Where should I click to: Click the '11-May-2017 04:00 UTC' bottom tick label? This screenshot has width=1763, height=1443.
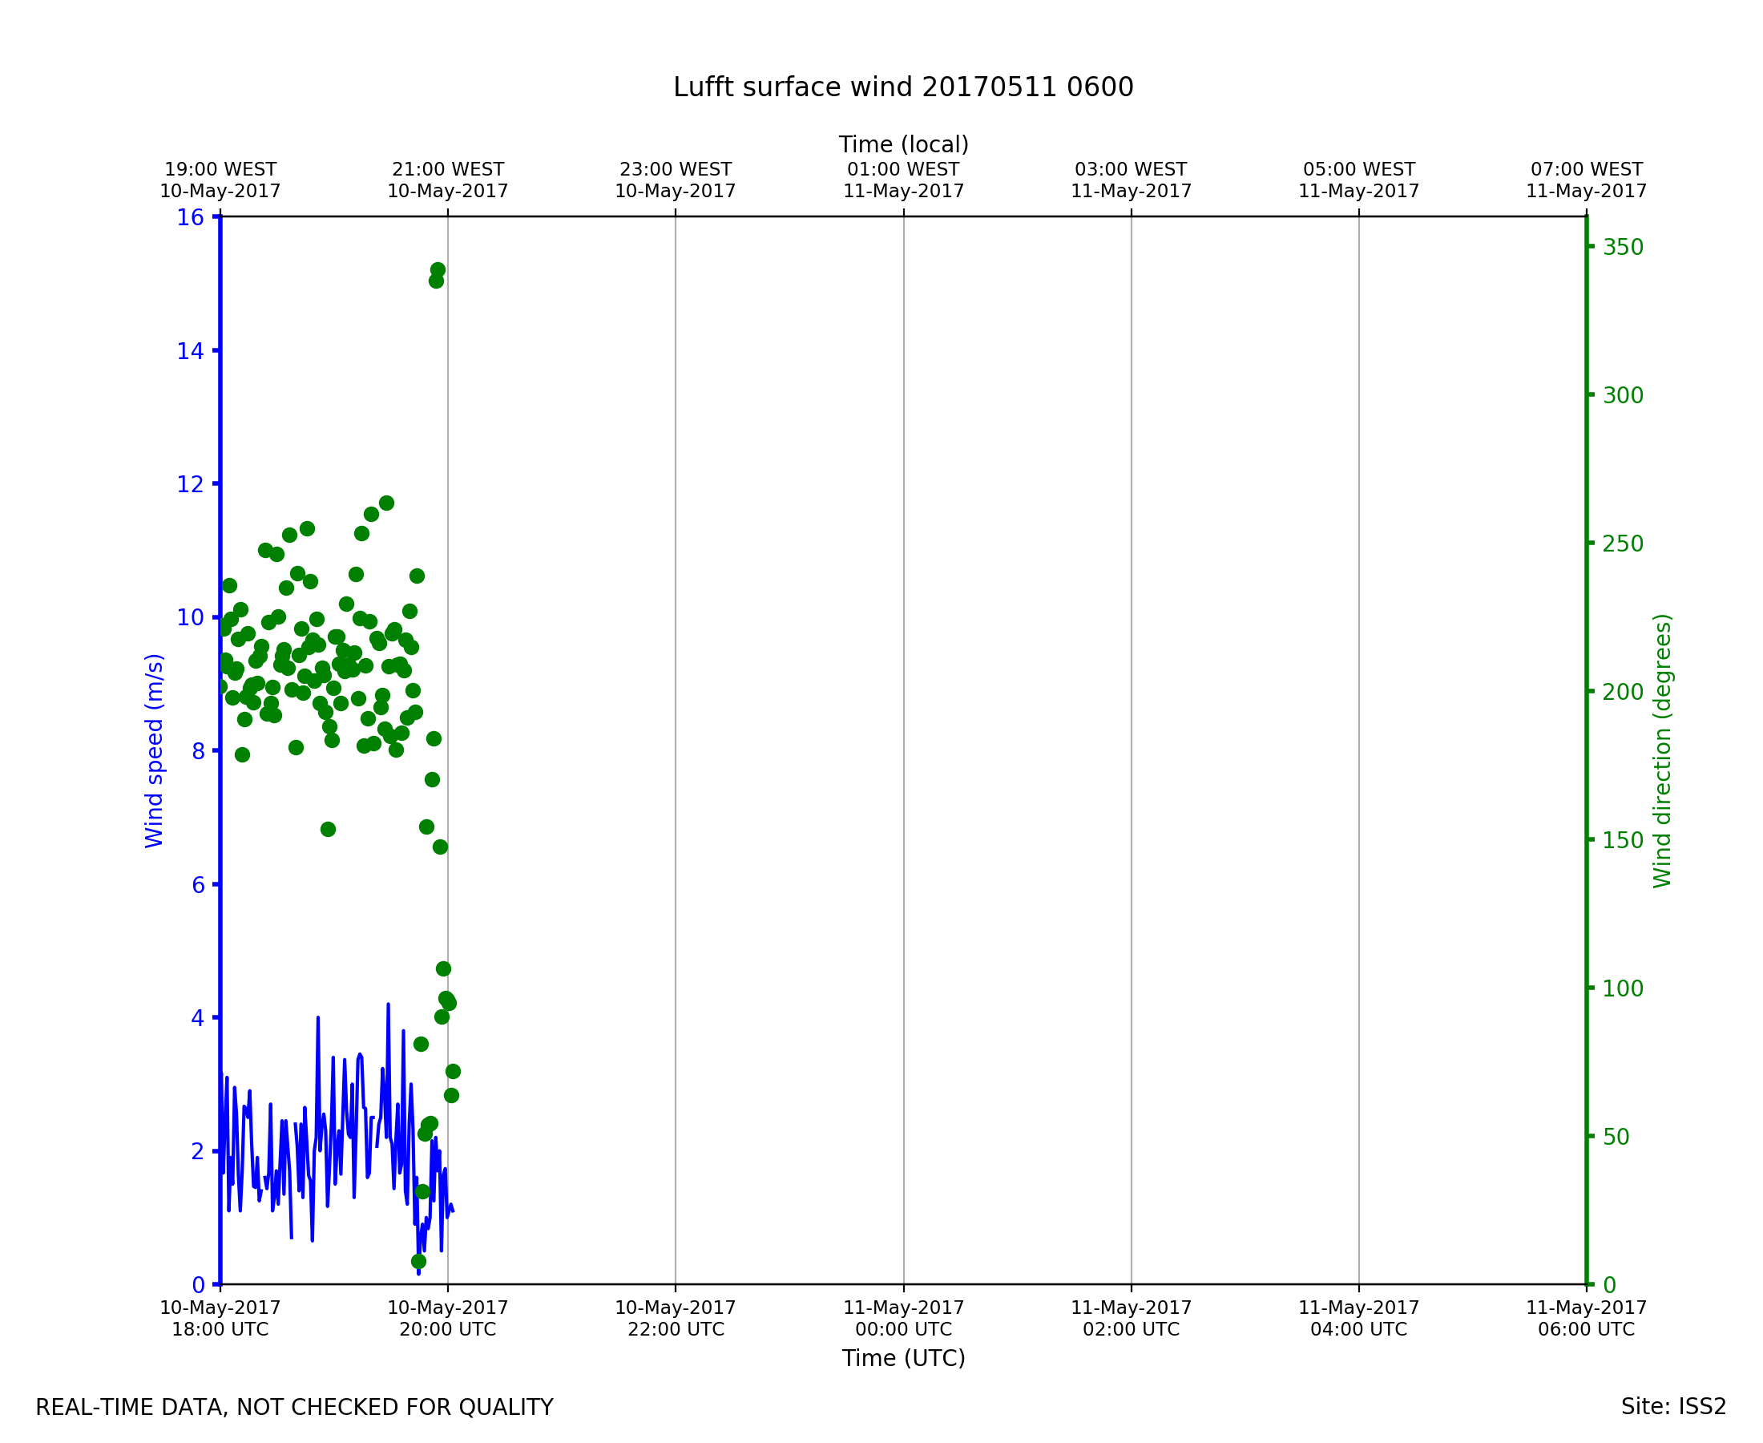click(x=1358, y=1318)
